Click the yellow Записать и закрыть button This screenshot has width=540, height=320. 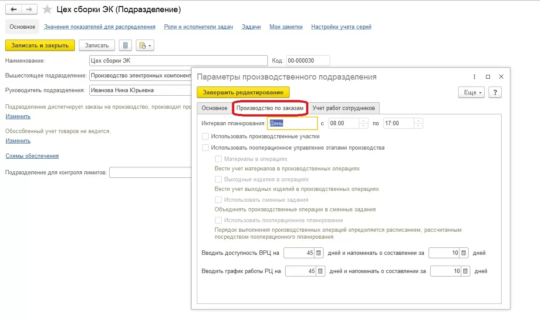tap(40, 45)
